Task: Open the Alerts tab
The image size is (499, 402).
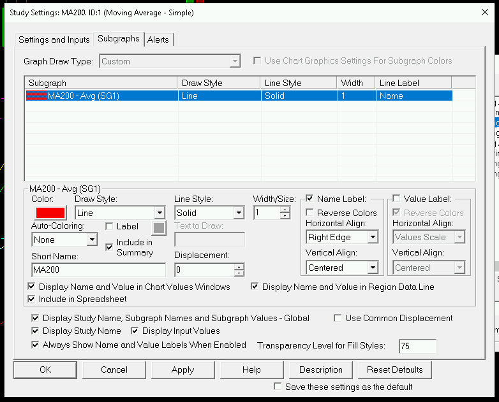Action: [158, 39]
